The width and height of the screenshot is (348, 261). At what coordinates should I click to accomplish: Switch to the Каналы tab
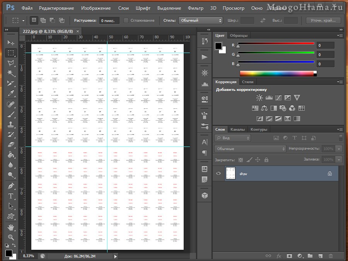tap(237, 130)
